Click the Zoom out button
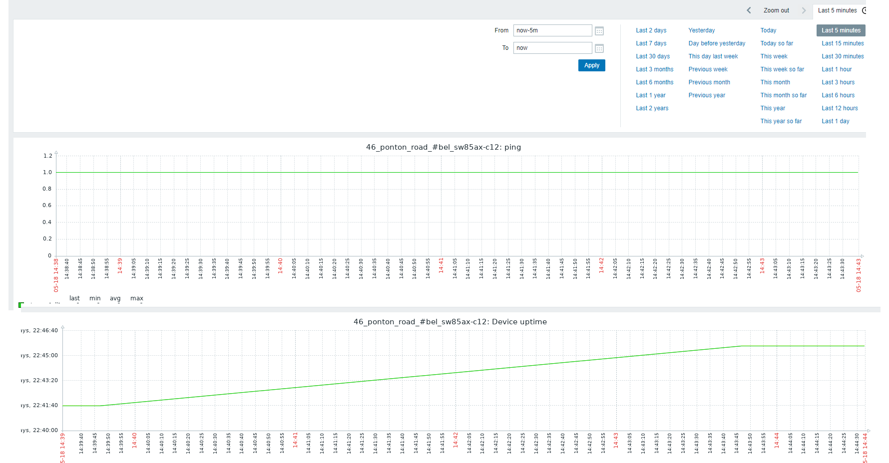The width and height of the screenshot is (889, 463). tap(776, 10)
